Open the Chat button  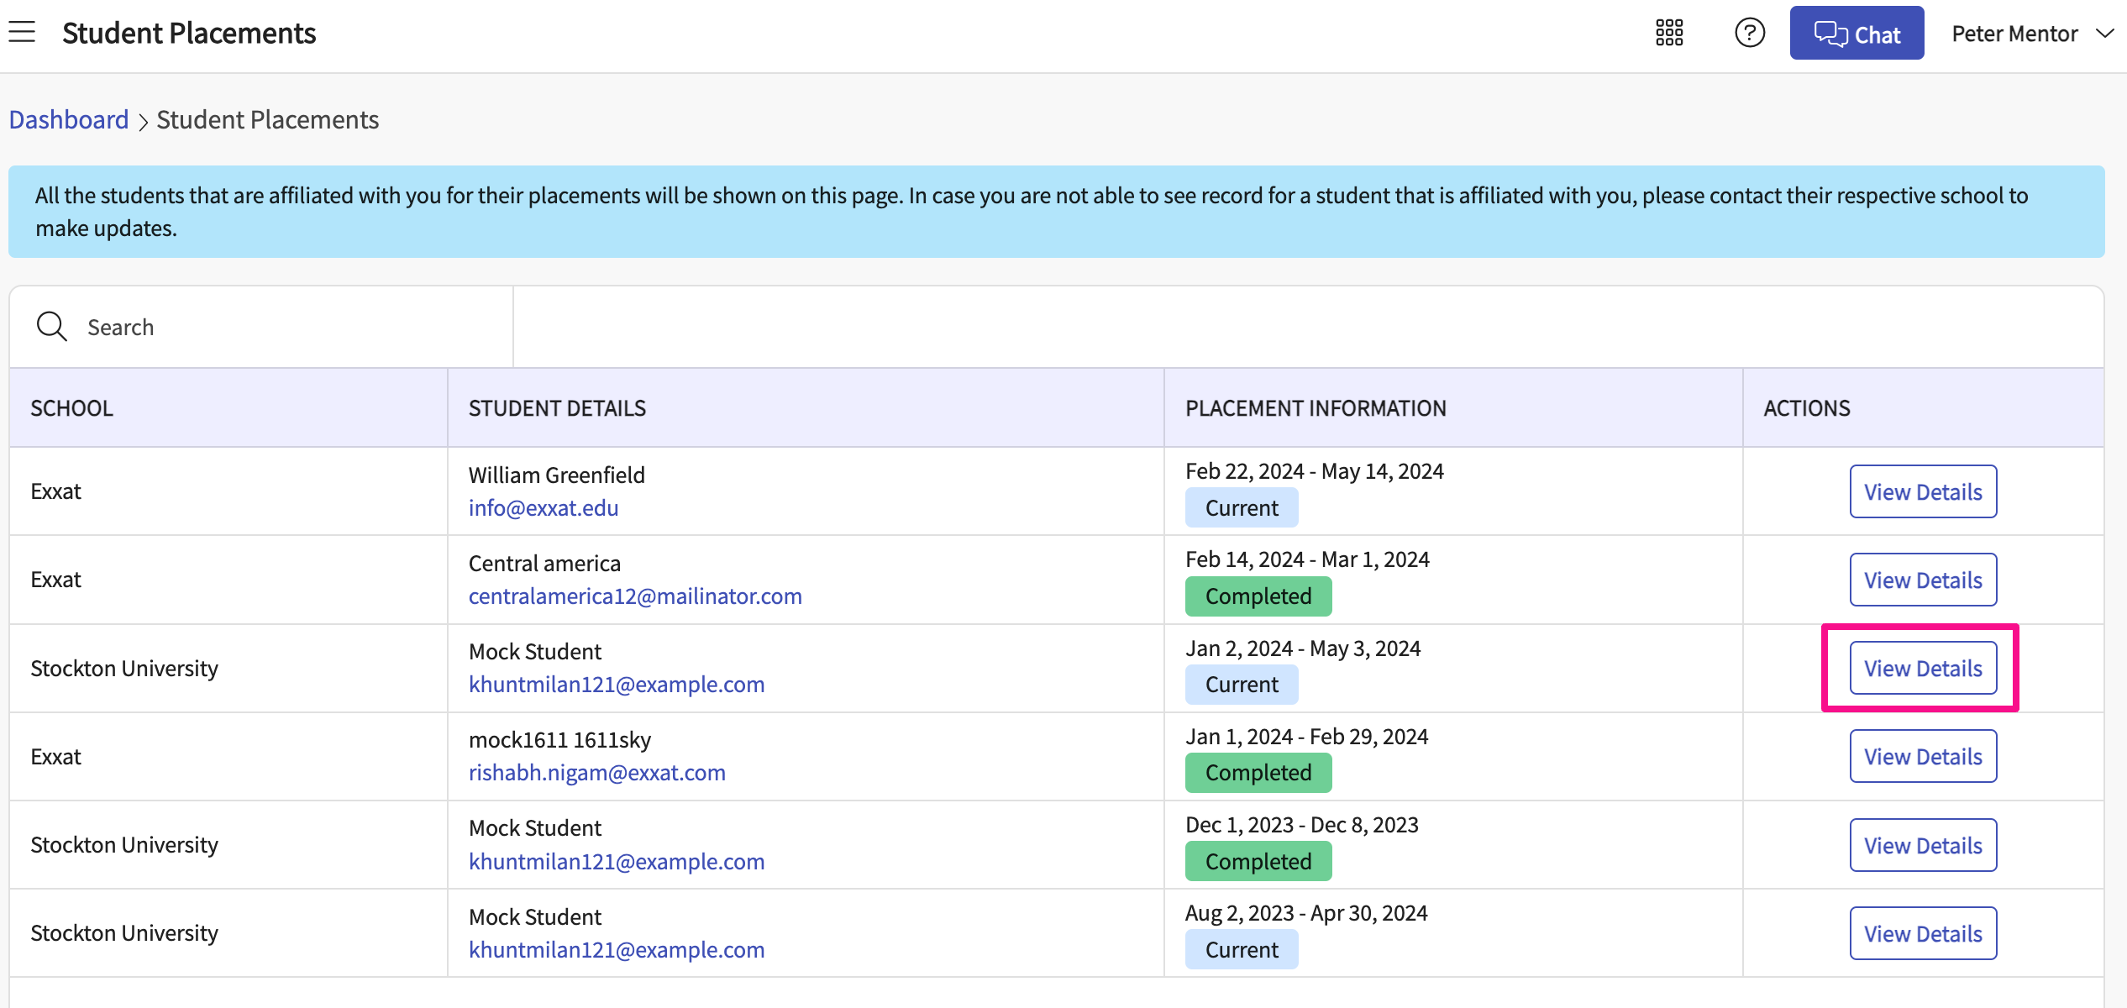(x=1856, y=34)
